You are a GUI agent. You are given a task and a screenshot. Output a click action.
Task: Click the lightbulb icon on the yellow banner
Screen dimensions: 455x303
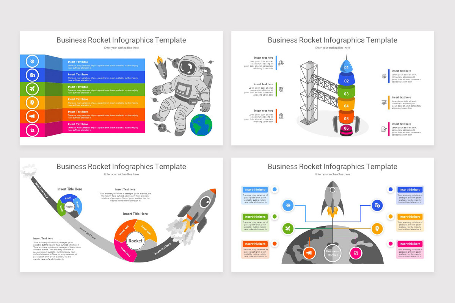tap(32, 103)
